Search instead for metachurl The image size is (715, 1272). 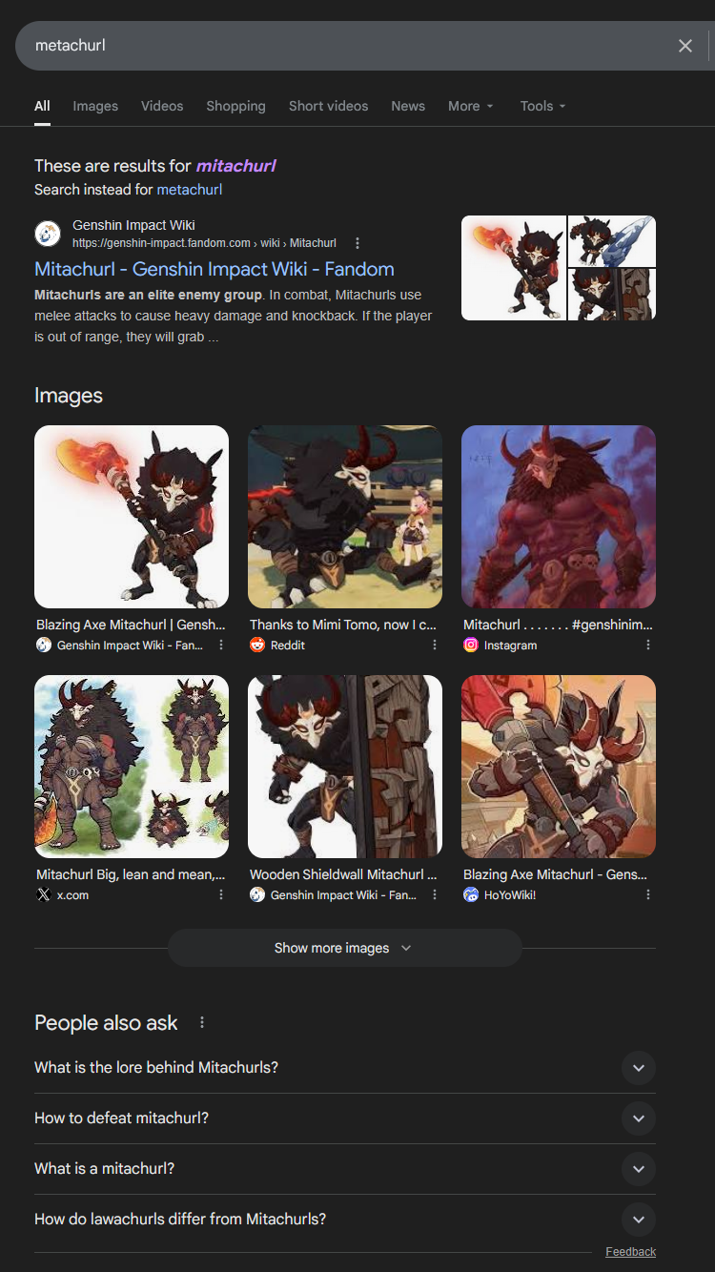190,190
